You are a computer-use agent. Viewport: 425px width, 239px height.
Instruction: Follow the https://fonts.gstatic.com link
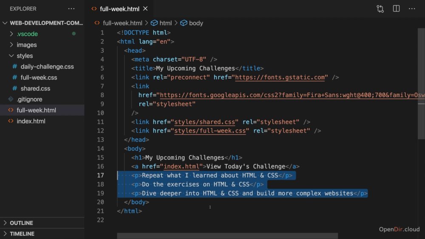coord(280,77)
